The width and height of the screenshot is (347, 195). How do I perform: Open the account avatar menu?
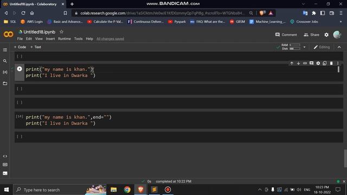337,35
